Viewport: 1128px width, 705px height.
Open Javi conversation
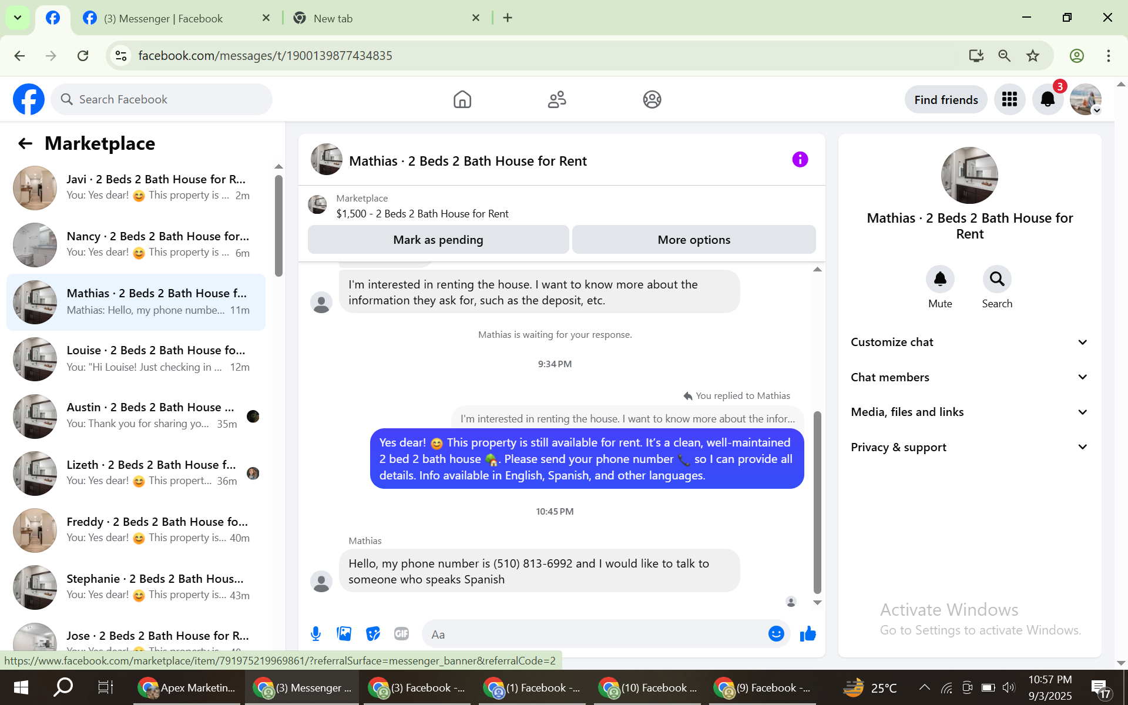coord(136,187)
